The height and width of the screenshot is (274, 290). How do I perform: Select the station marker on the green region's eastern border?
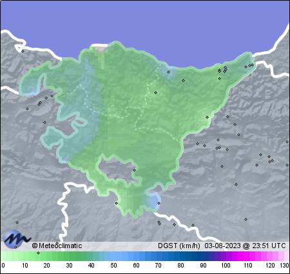coord(207,118)
